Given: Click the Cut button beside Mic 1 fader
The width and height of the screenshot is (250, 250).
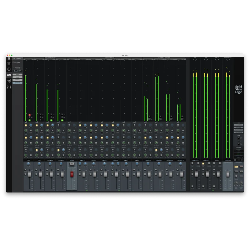Looking at the screenshot, I should 26,174.
